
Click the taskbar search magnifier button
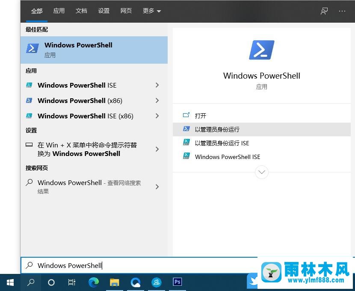31,282
